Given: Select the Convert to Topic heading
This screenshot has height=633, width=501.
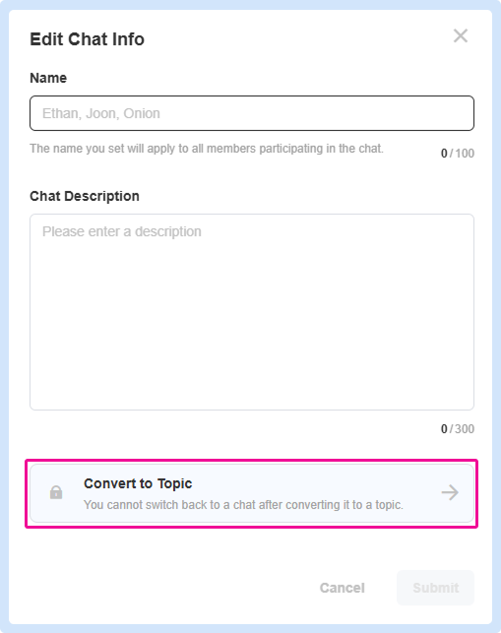Looking at the screenshot, I should [138, 483].
